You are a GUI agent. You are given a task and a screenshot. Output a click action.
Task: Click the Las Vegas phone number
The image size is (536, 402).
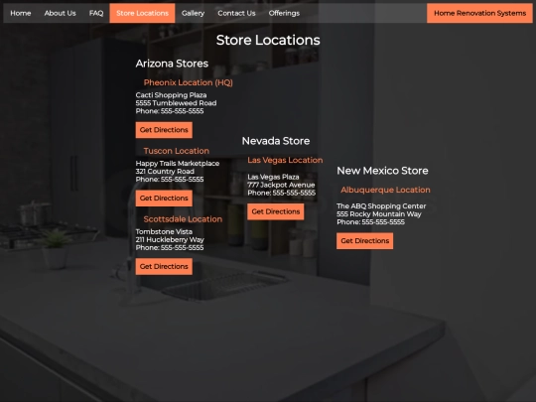point(281,194)
